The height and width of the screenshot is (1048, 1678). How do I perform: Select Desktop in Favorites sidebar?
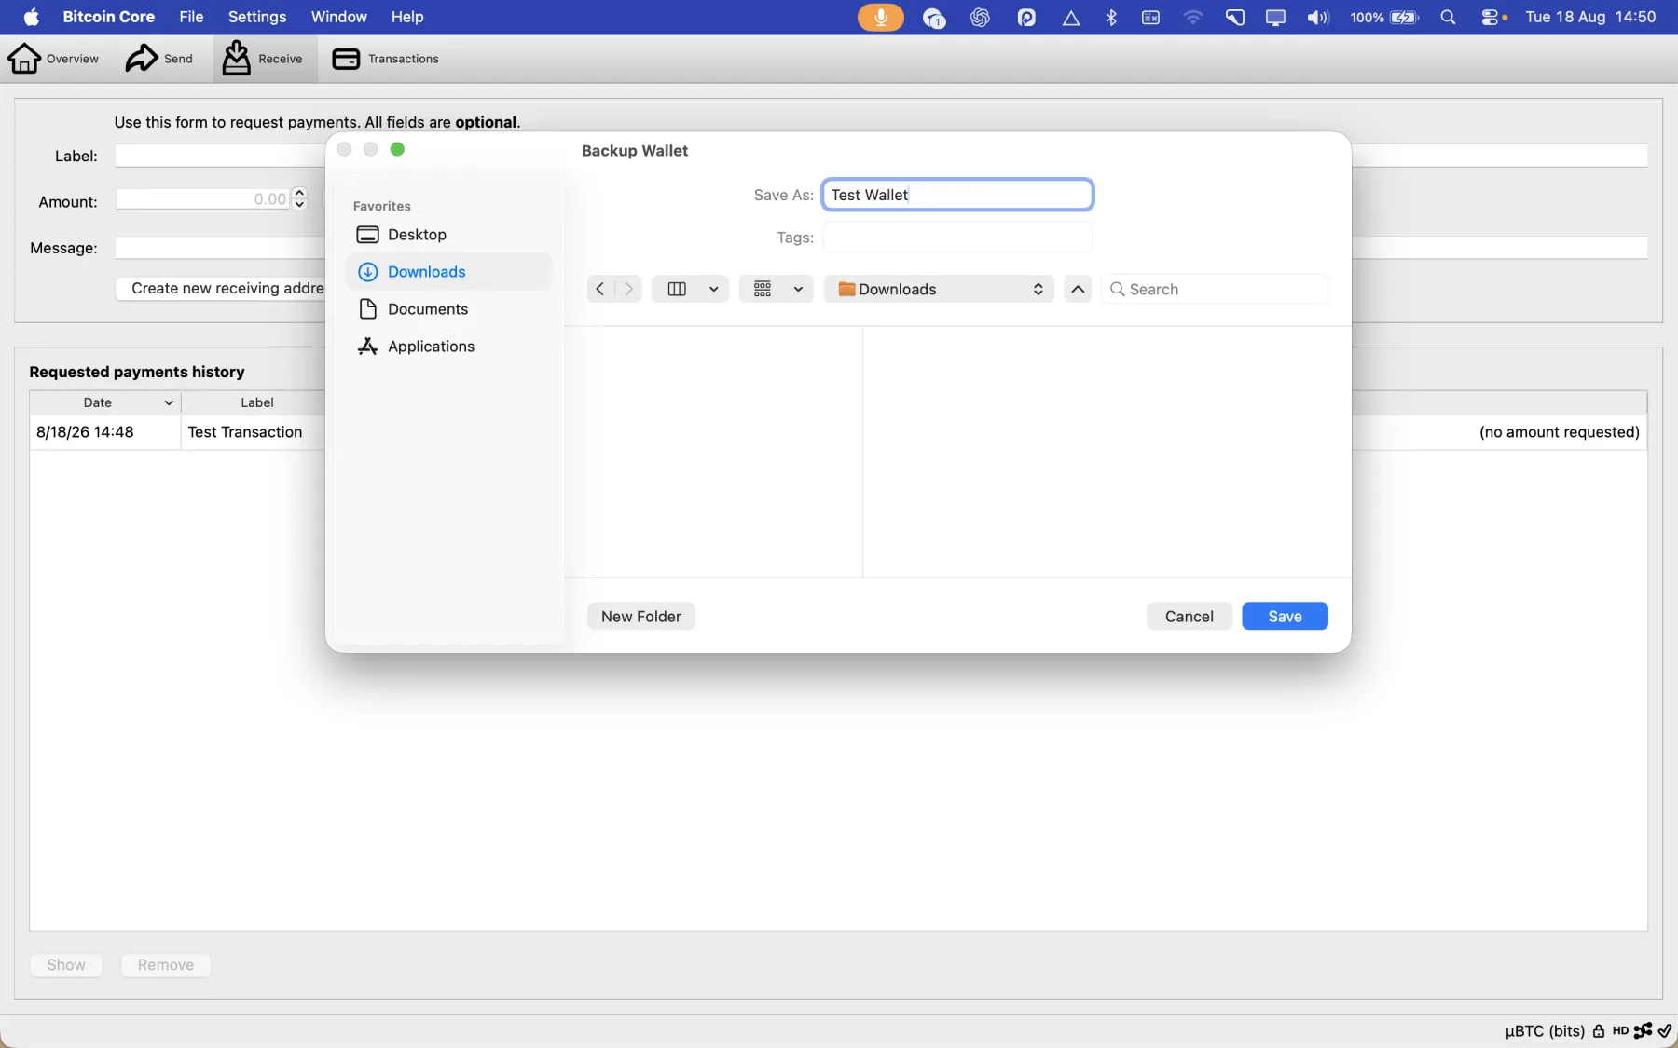(449, 235)
